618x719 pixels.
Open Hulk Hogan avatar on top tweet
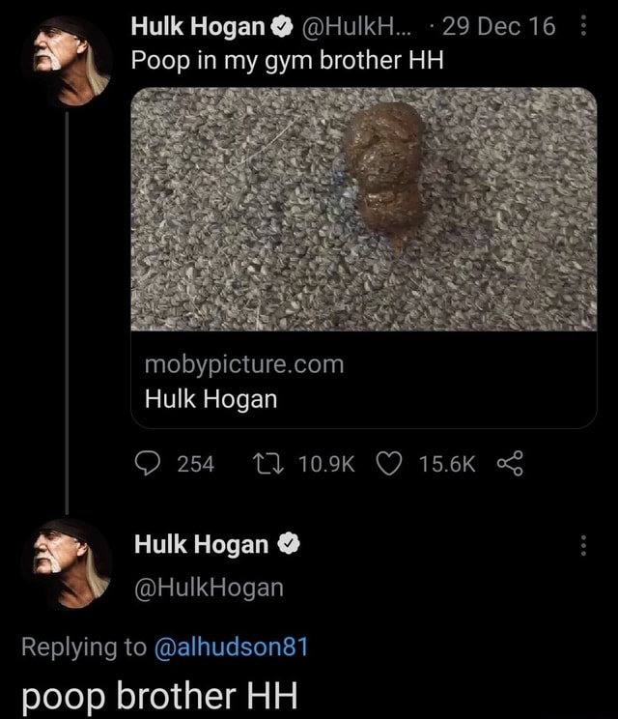[67, 62]
